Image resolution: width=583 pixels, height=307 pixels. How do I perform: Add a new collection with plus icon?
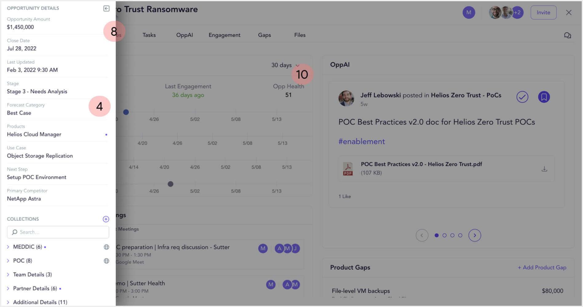pyautogui.click(x=106, y=219)
